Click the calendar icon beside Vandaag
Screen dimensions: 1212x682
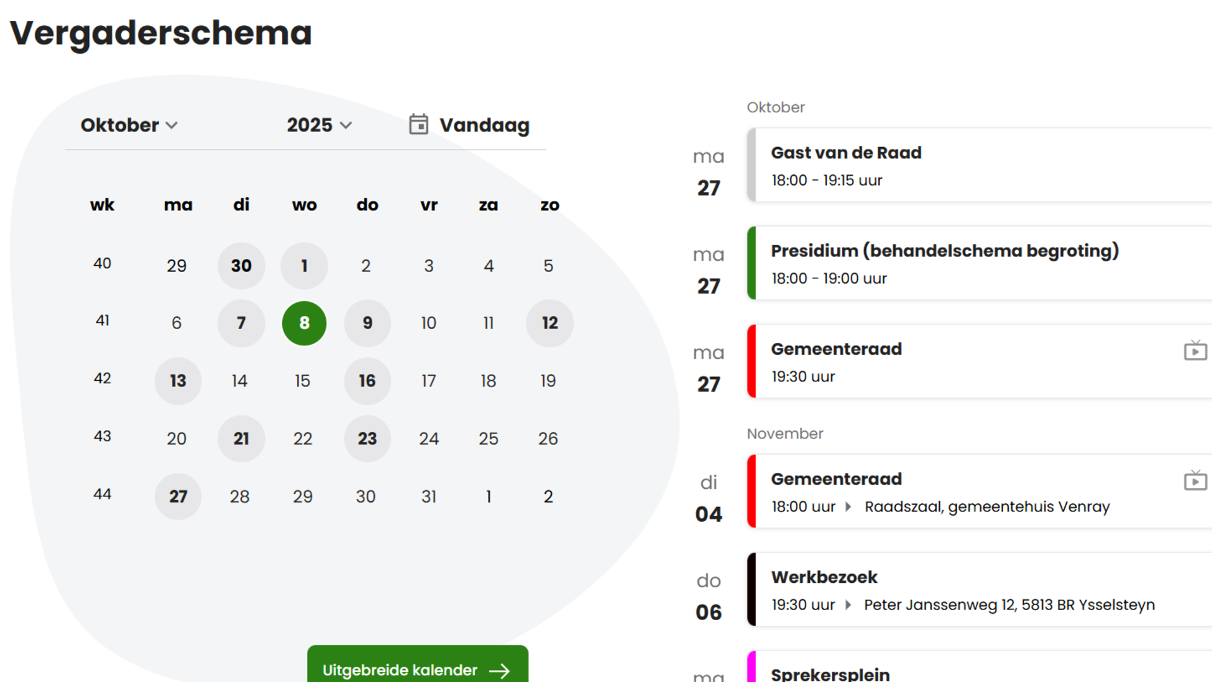pyautogui.click(x=418, y=124)
